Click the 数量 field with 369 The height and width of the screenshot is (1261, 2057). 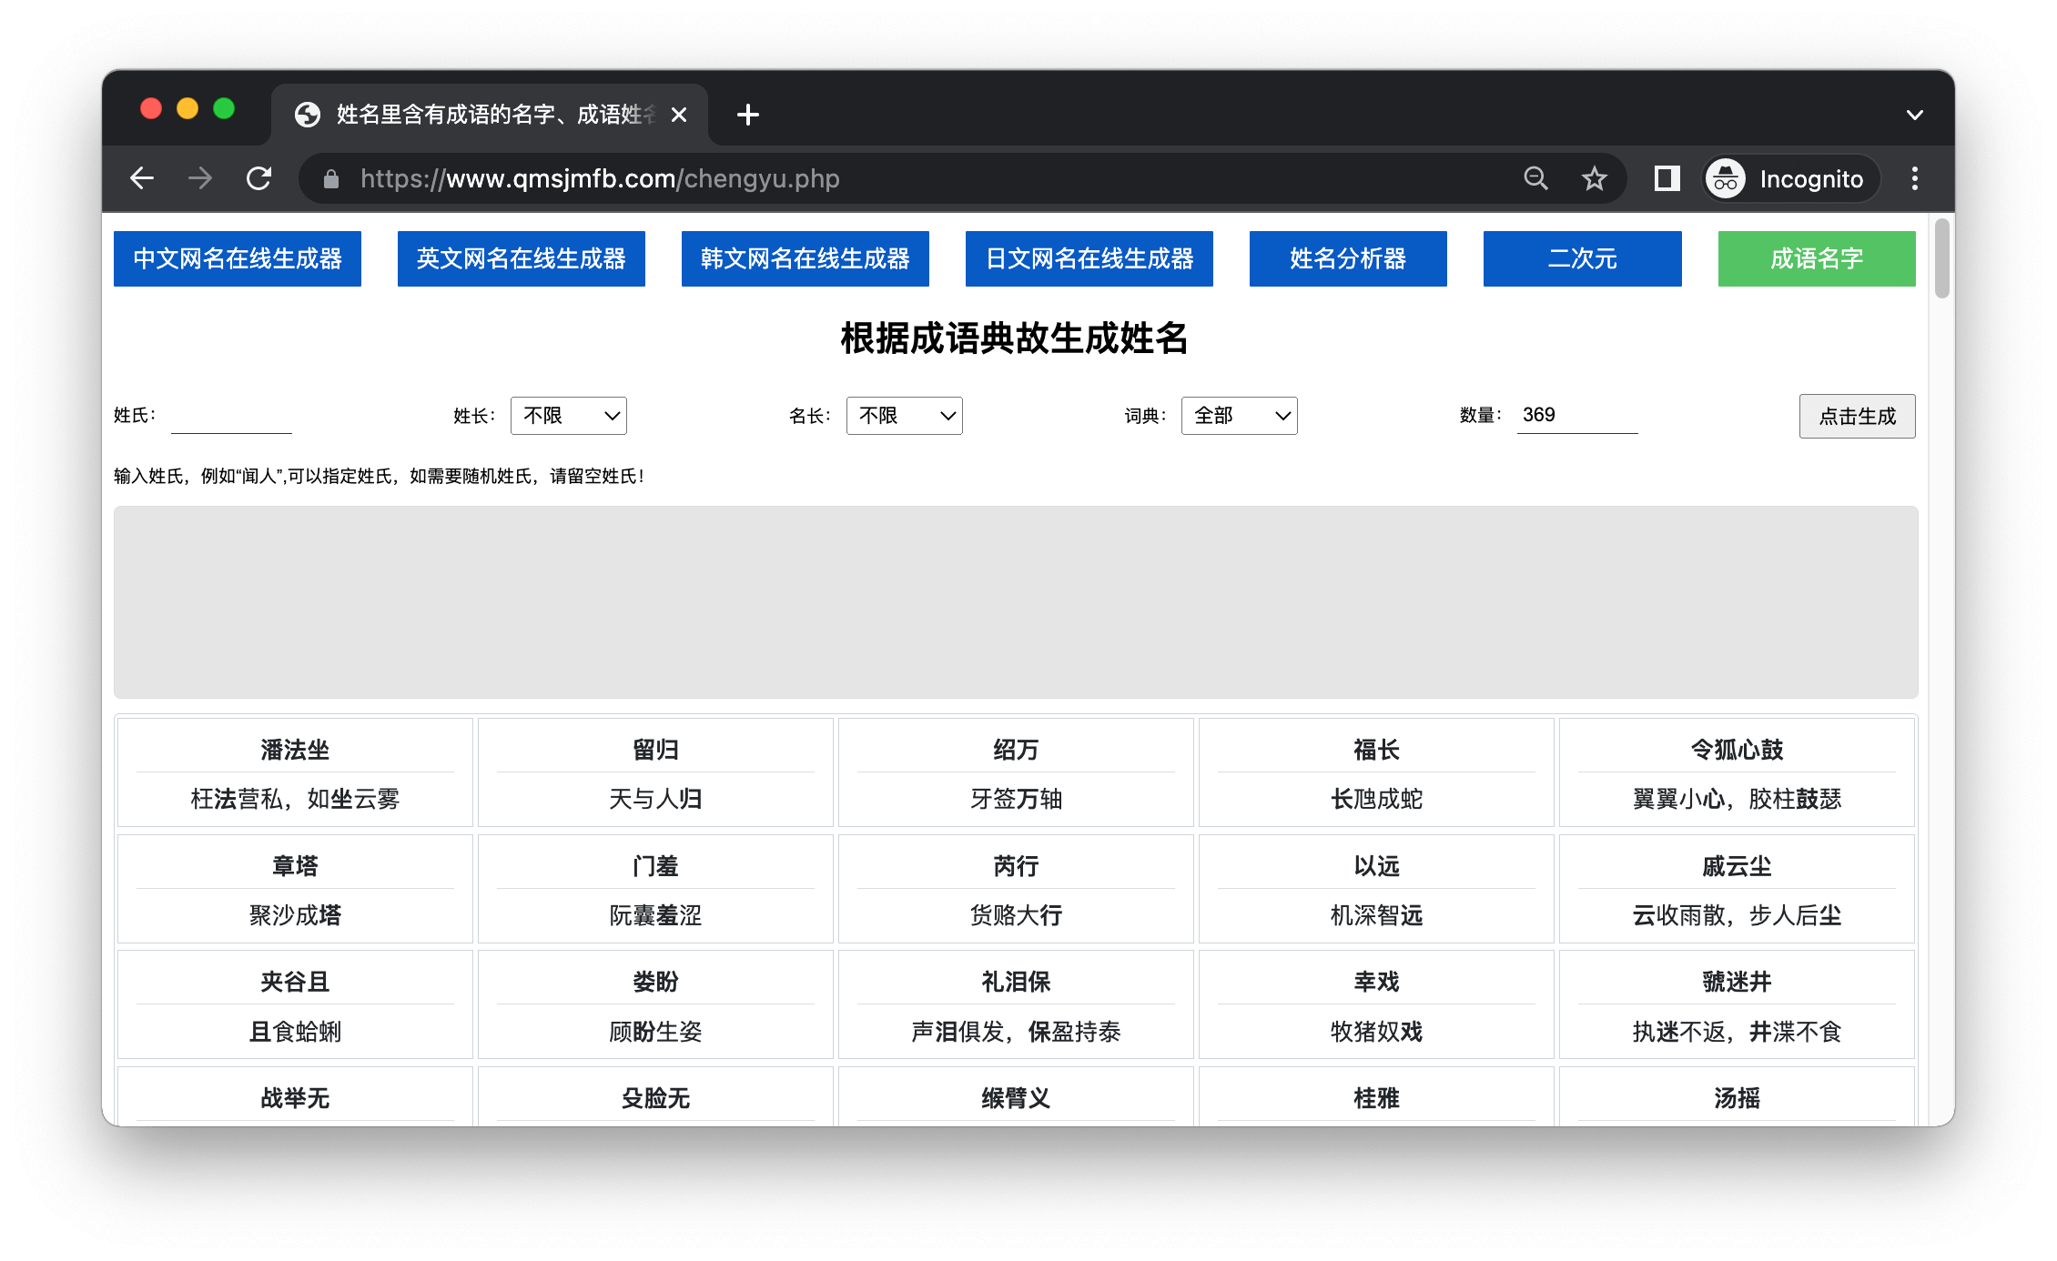[x=1577, y=416]
